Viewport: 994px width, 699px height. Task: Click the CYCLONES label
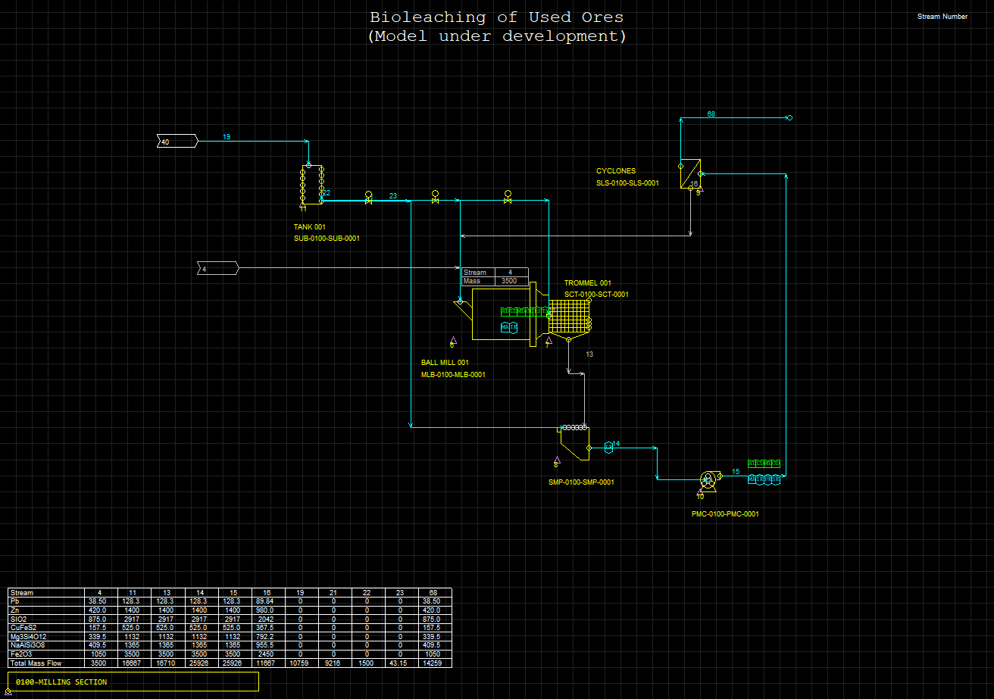[616, 171]
